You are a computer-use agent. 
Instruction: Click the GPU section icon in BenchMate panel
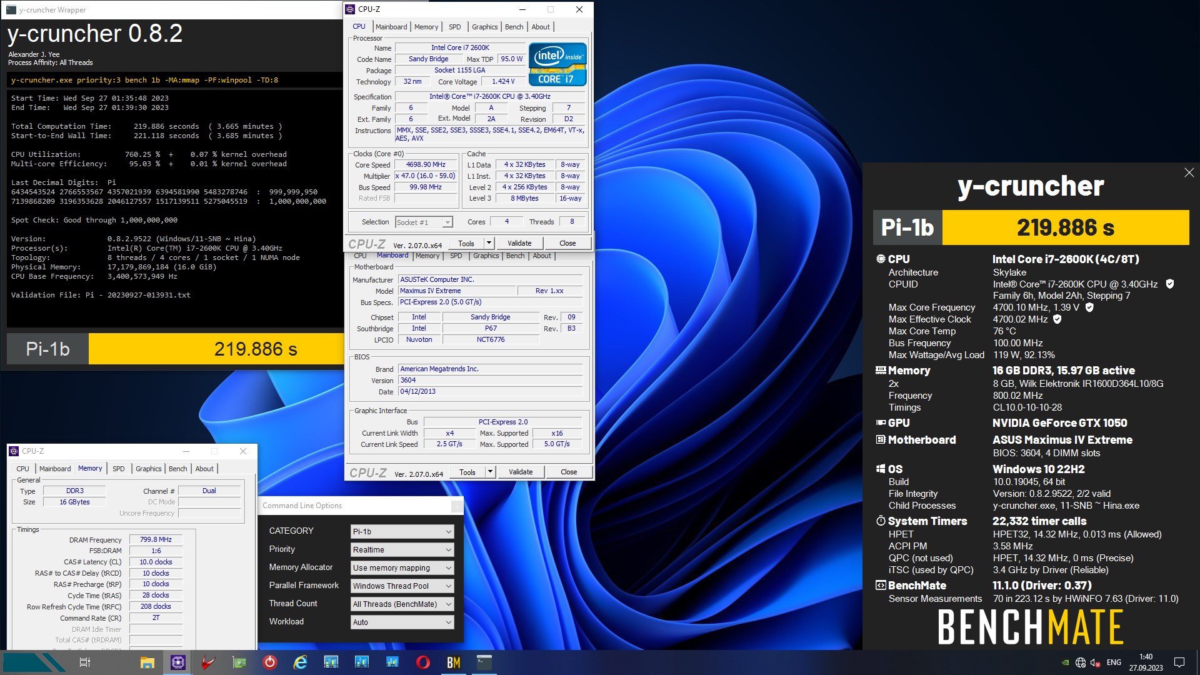(x=881, y=422)
